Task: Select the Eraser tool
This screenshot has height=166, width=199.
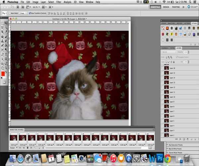Action: [x=2, y=45]
